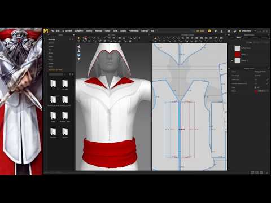Screen dimensions: 271x203
Task: Toggle the On checkbox in Property Editor
Action: coord(255,87)
